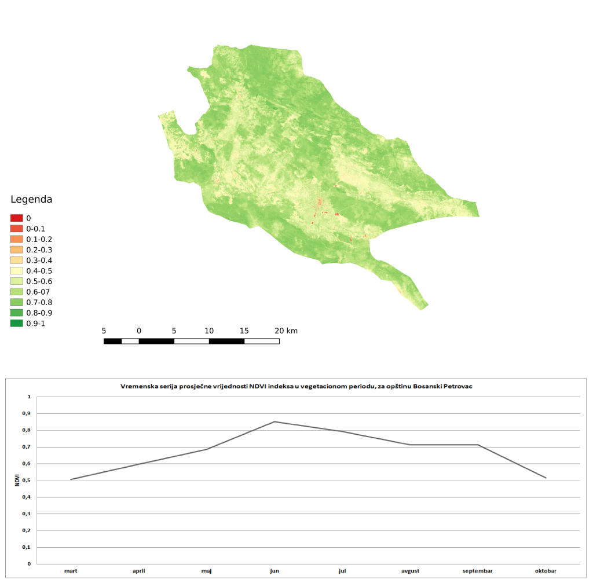
Task: Click the 20 km label on scale bar
Action: 285,331
